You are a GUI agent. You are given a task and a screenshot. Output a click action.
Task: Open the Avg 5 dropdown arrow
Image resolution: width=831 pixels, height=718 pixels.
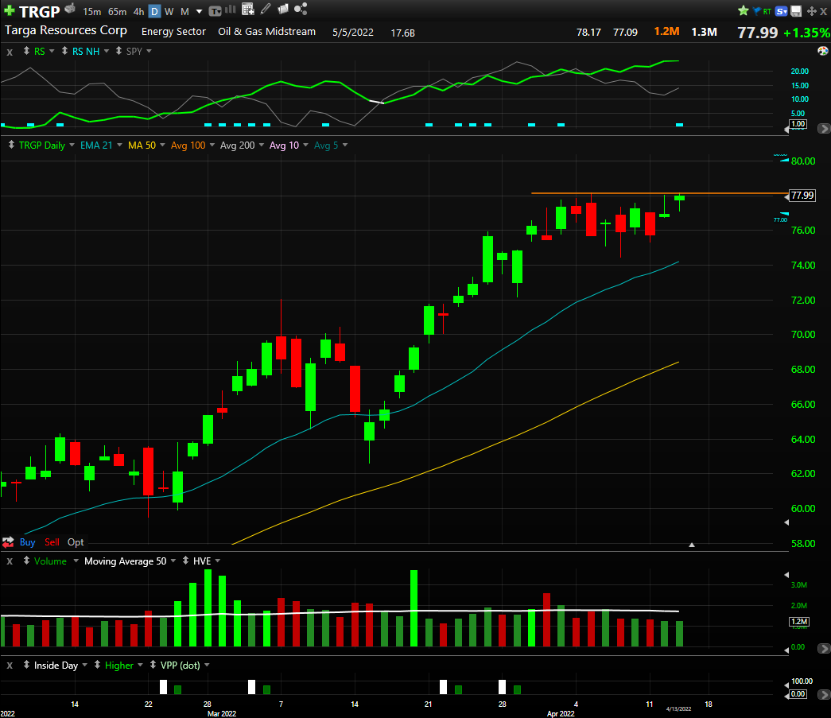(345, 146)
